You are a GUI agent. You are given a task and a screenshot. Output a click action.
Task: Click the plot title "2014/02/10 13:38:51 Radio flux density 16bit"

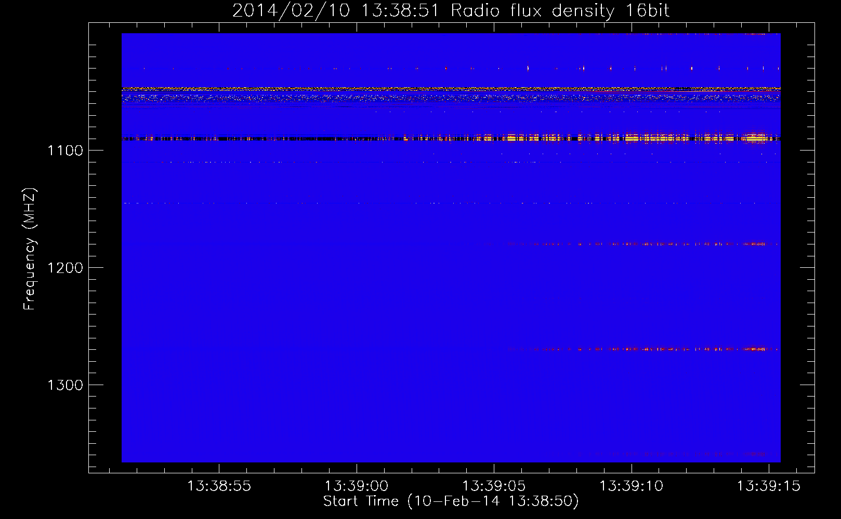[x=451, y=10]
